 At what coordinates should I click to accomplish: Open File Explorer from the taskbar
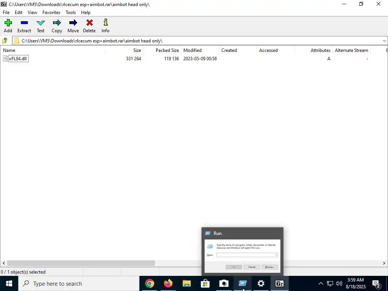186,283
